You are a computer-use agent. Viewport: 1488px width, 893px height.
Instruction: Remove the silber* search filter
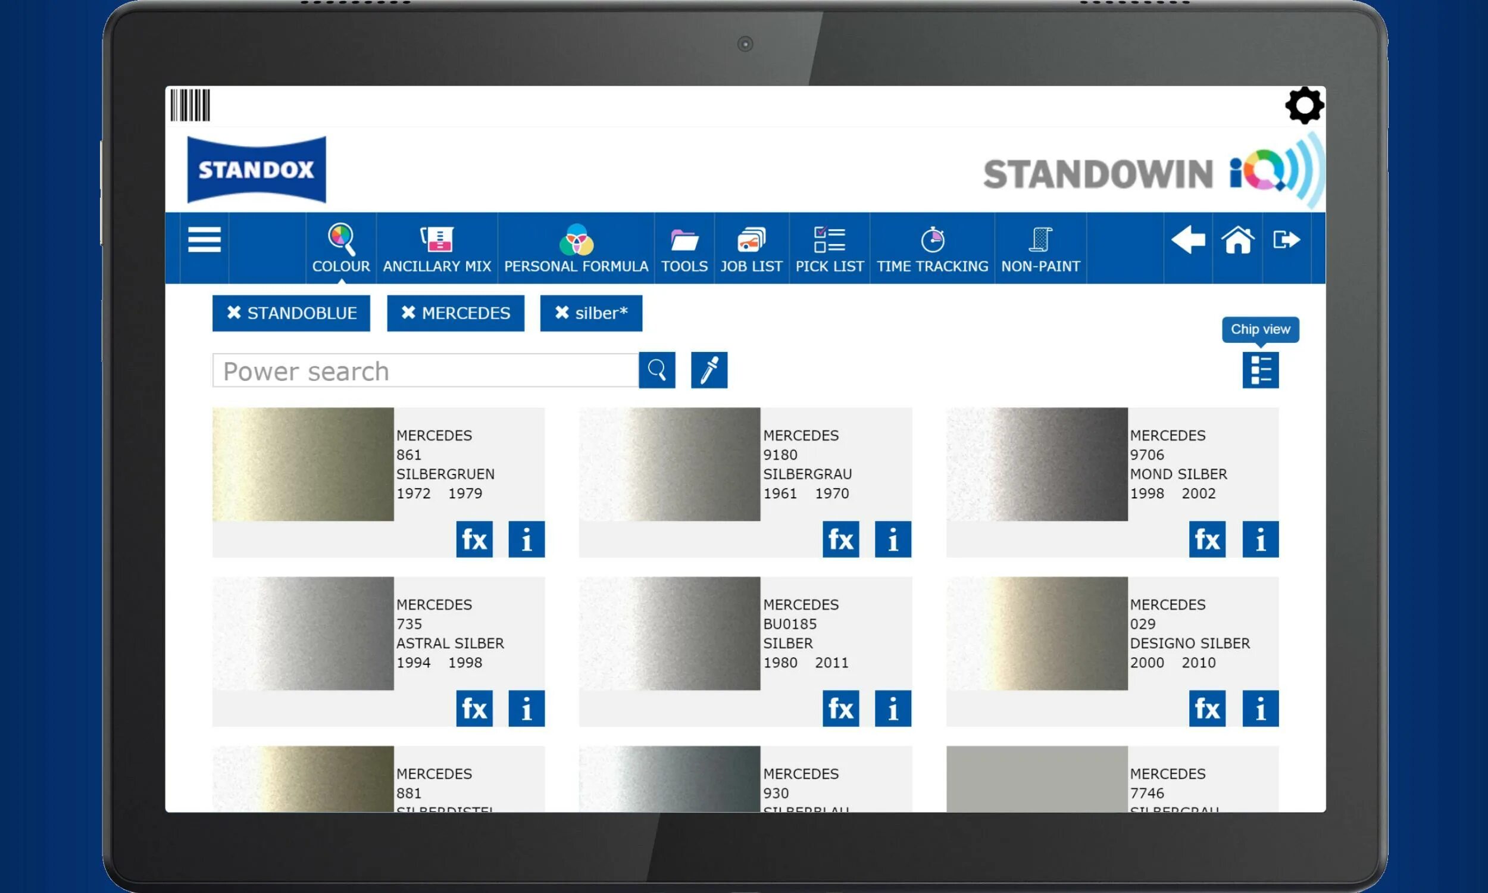tap(562, 313)
